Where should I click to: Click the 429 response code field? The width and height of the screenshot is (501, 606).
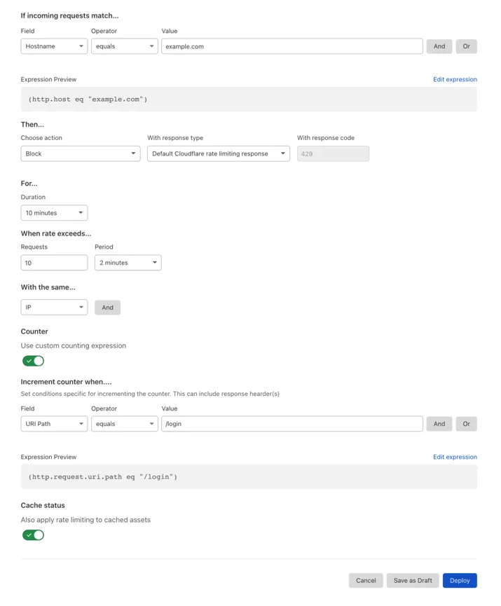coord(333,154)
